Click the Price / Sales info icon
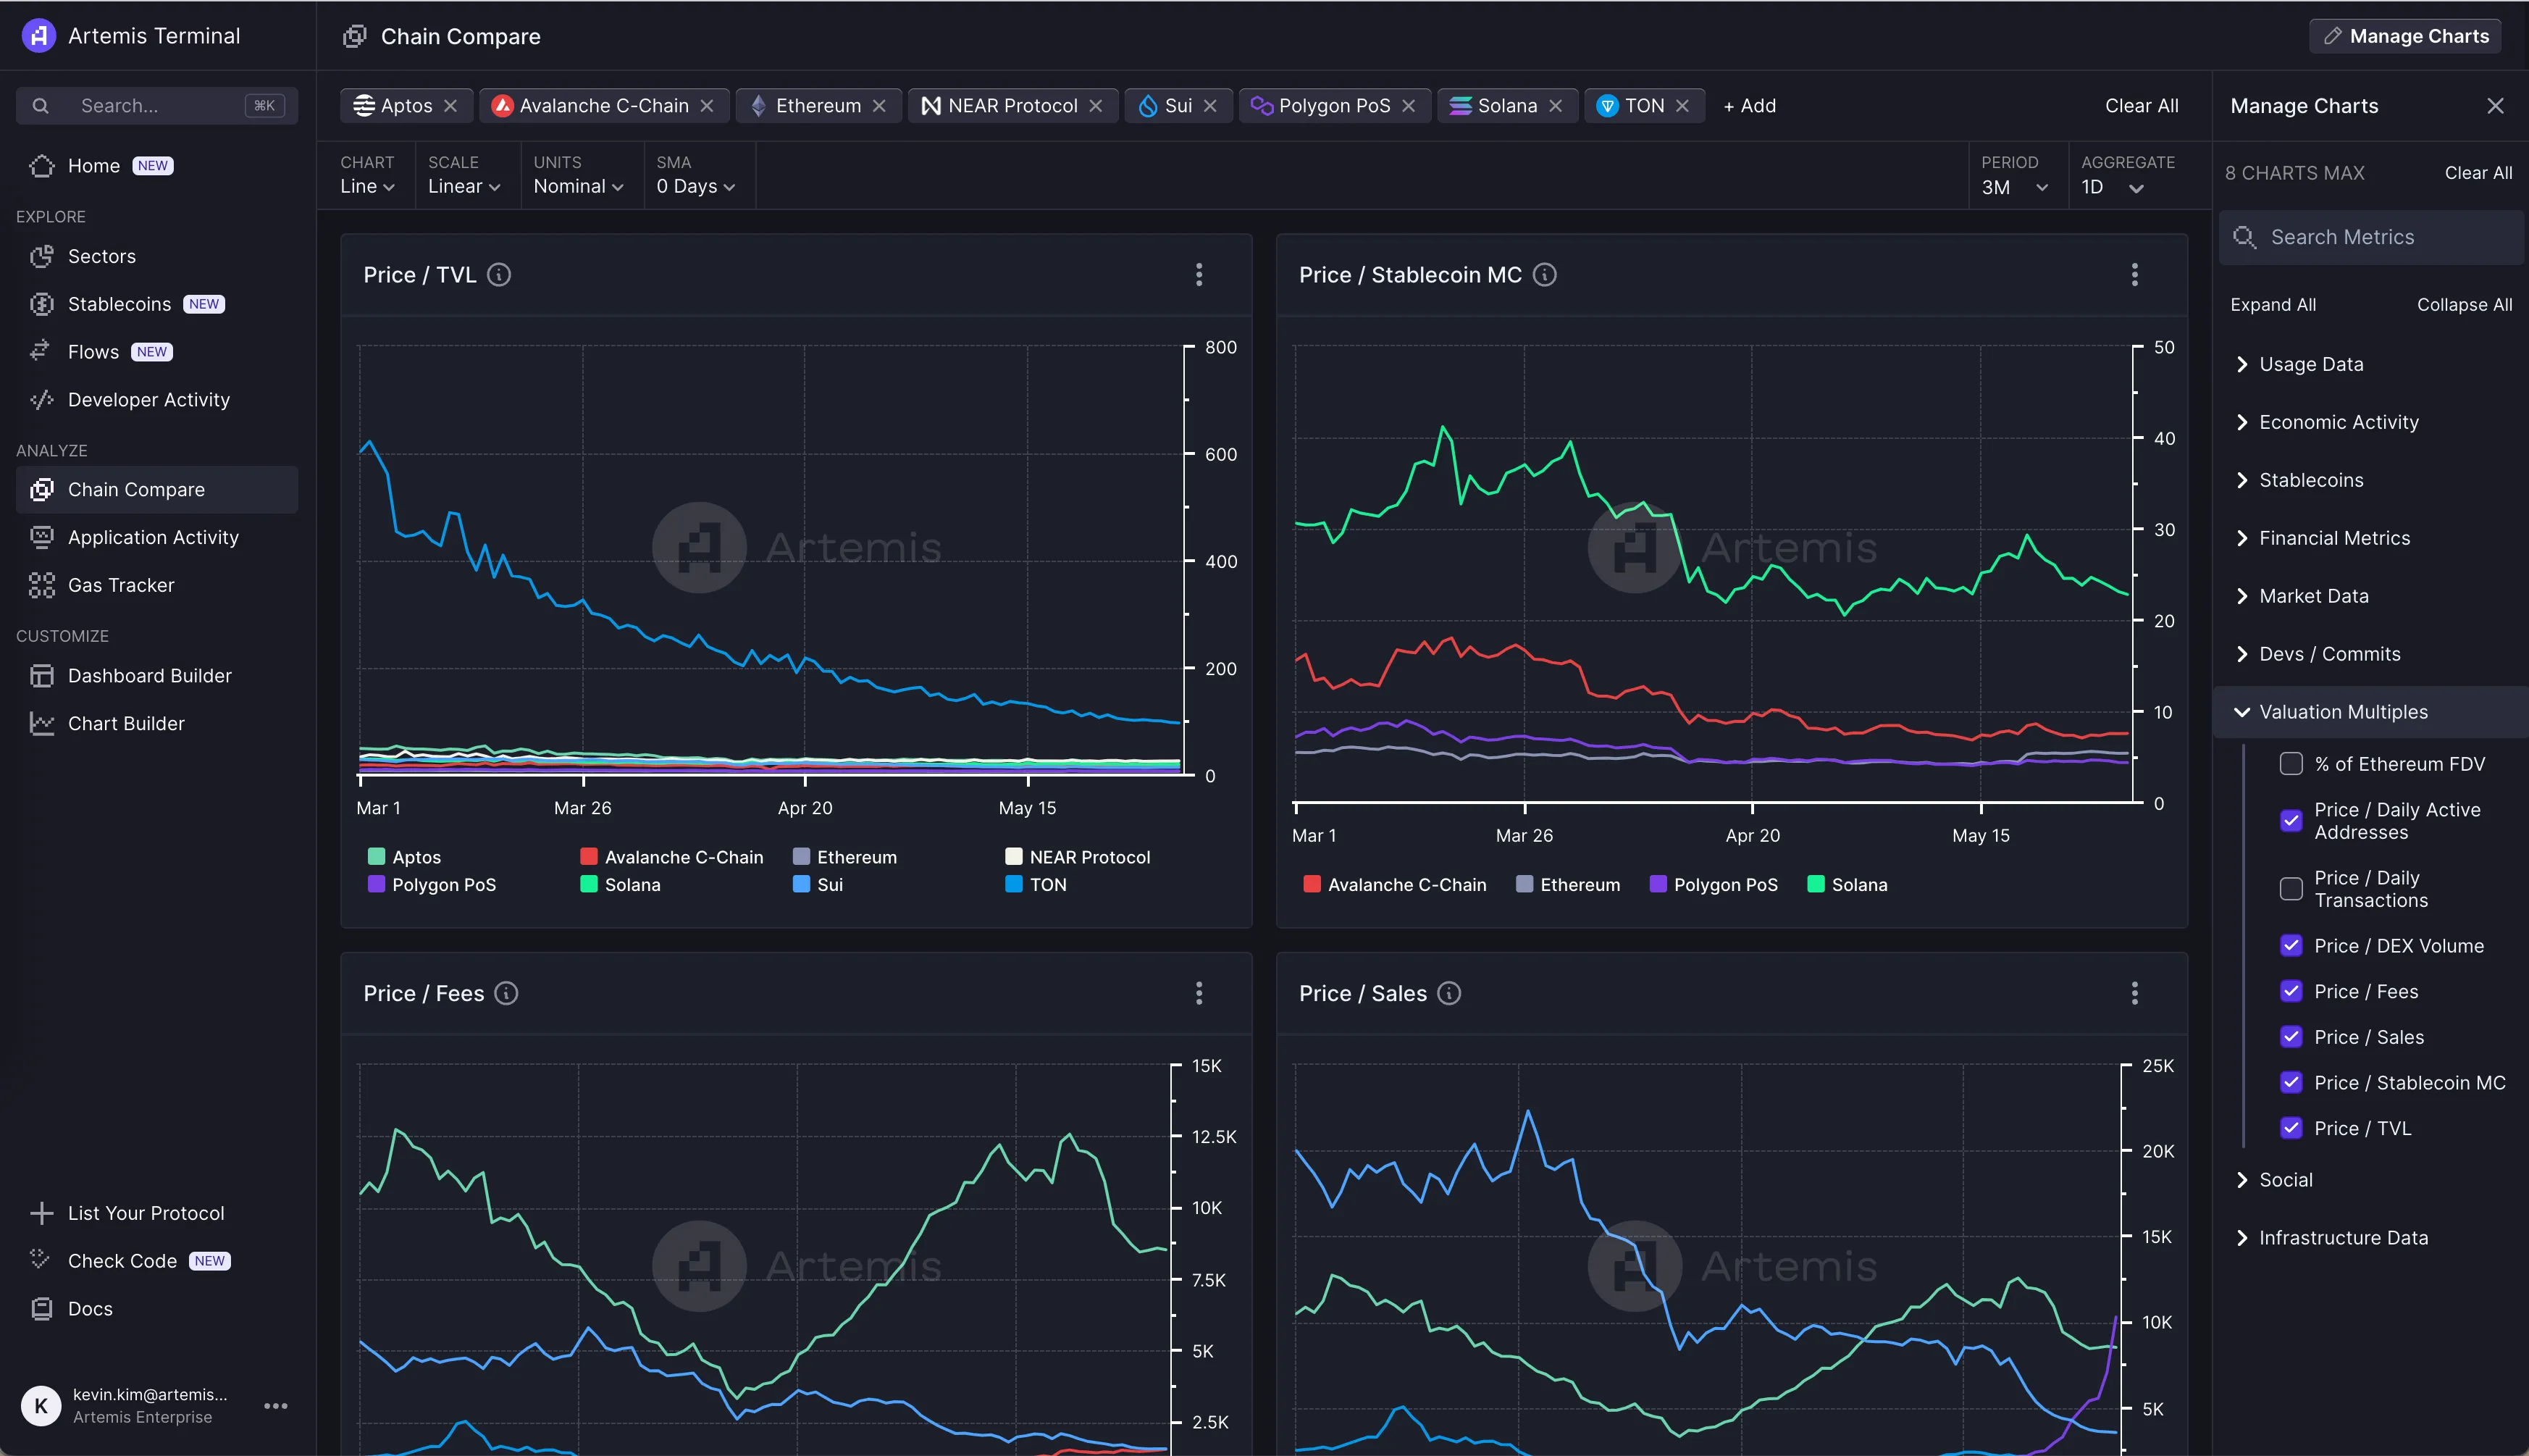Image resolution: width=2529 pixels, height=1456 pixels. (x=1448, y=993)
